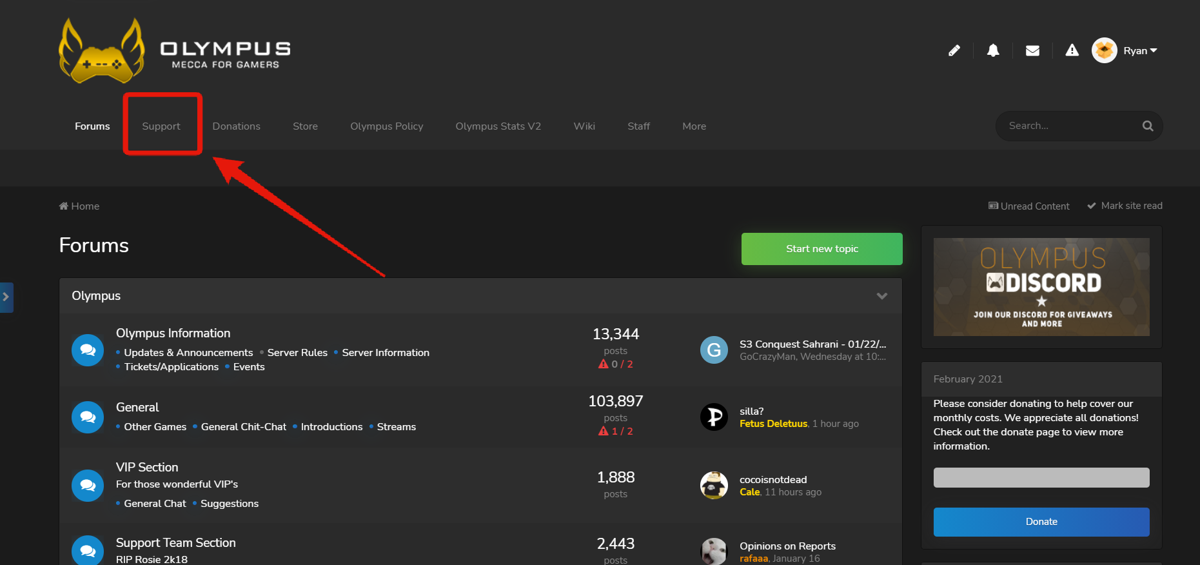The height and width of the screenshot is (565, 1200).
Task: Expand the More navigation menu
Action: [694, 126]
